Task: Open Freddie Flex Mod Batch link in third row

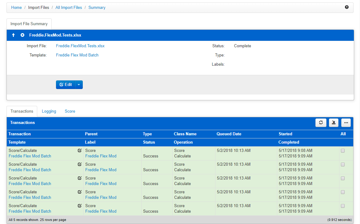Action: pos(30,183)
